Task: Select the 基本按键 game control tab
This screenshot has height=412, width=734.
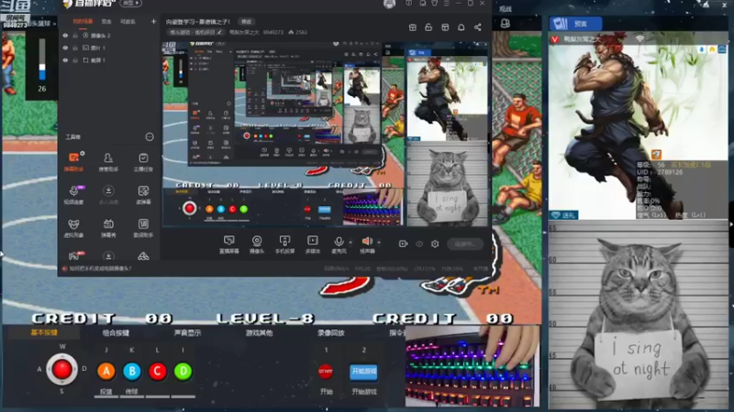Action: (x=44, y=333)
